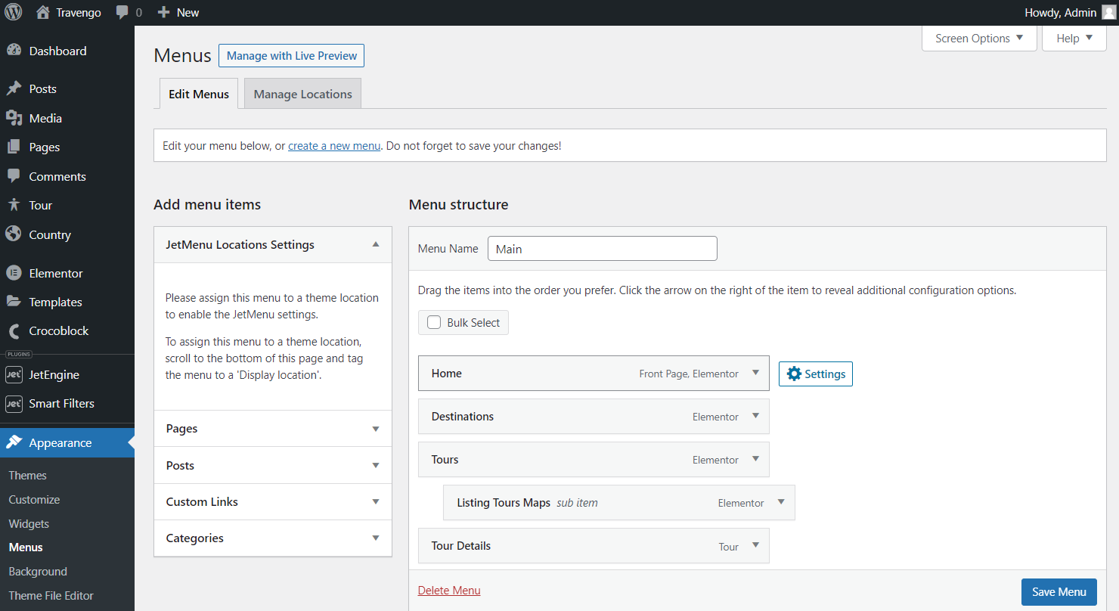Click the WordPress logo icon
The width and height of the screenshot is (1119, 611).
point(14,12)
